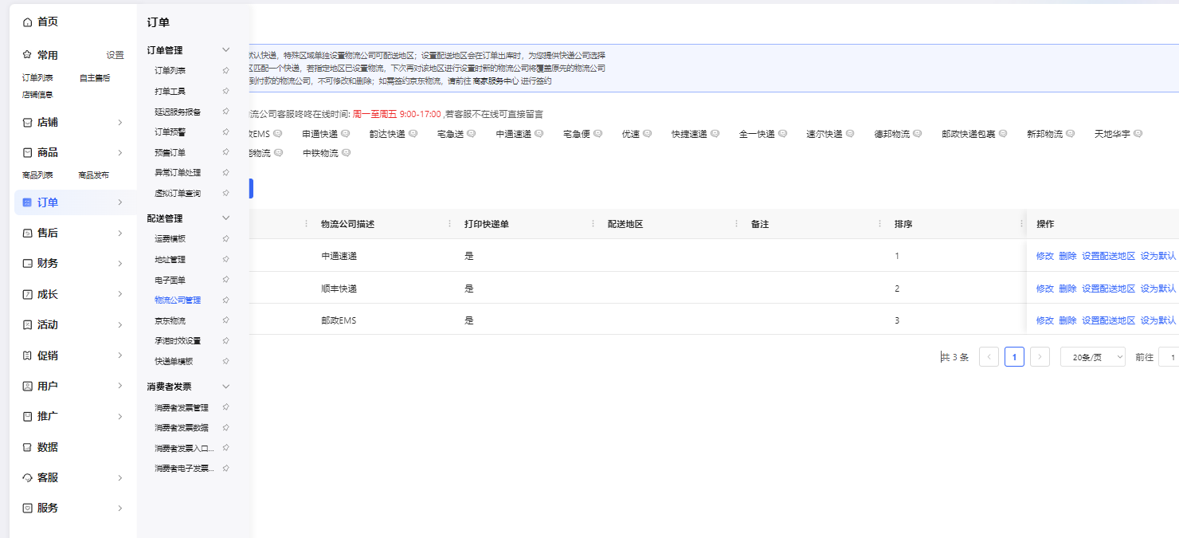Select the 售后 item in main sidebar
1179x538 pixels.
point(48,233)
